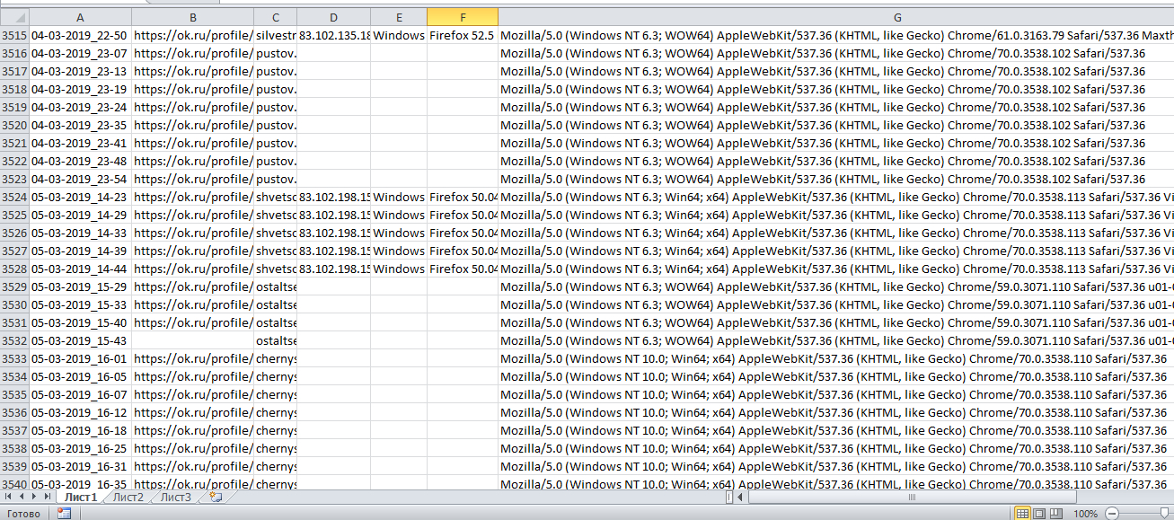Click the user agent cell in row 3525
This screenshot has width=1174, height=520.
(836, 215)
